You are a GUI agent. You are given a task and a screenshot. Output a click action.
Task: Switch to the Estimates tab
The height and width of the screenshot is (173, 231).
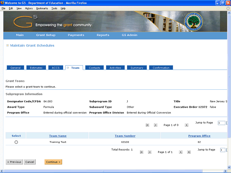(x=36, y=68)
